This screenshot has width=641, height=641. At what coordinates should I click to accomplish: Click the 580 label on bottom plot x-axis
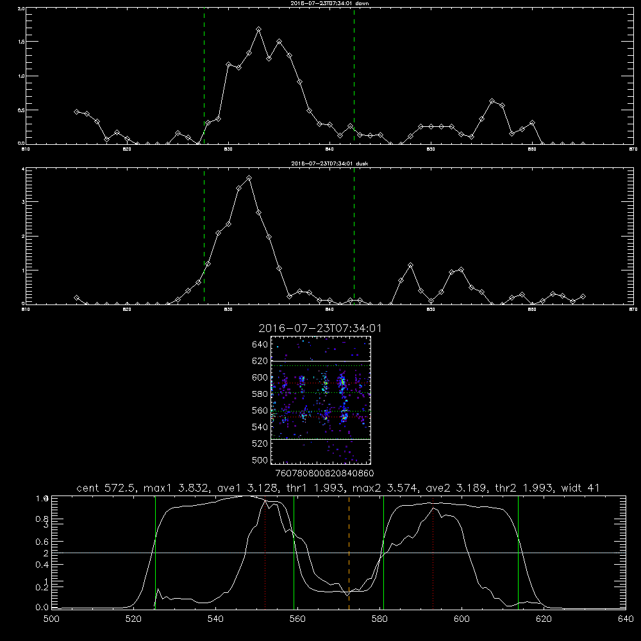click(379, 619)
